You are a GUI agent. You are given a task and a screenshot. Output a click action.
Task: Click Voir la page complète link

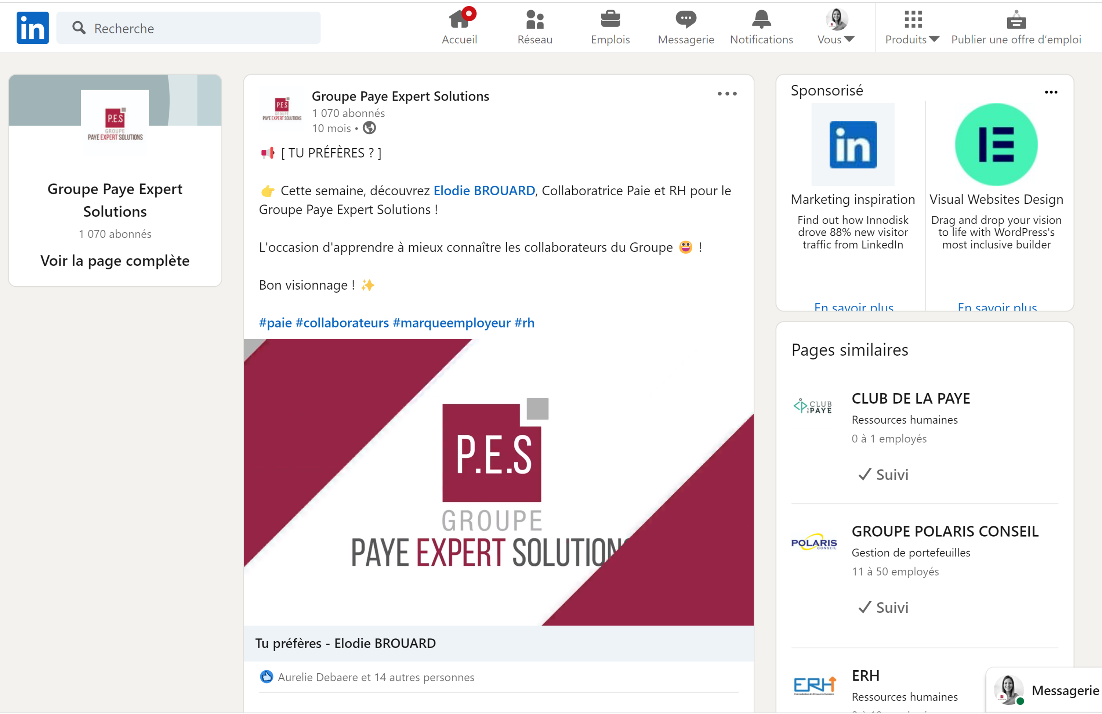[x=115, y=261]
